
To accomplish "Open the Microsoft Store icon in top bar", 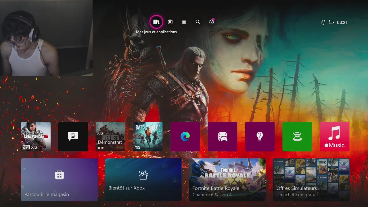I will pyautogui.click(x=170, y=22).
